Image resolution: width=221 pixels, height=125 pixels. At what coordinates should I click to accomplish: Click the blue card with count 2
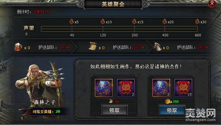tap(161, 88)
